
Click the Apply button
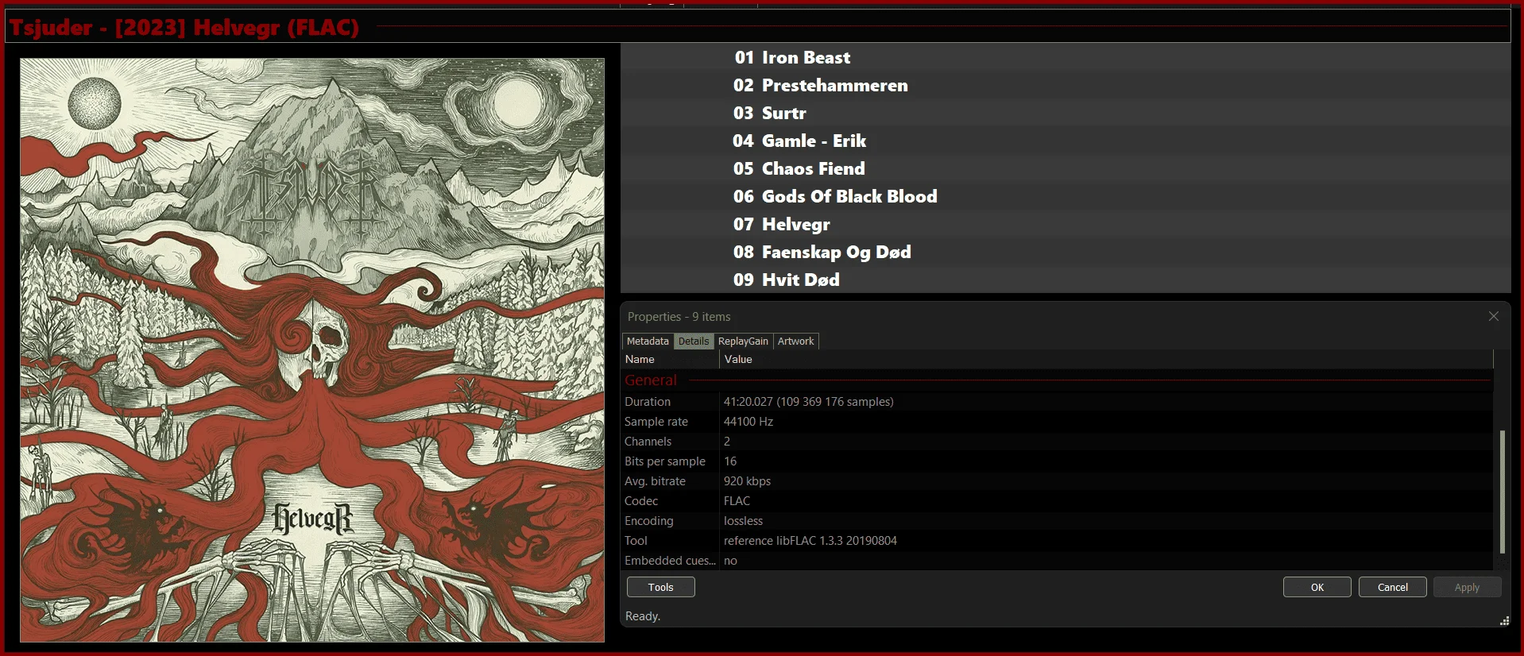click(1468, 587)
